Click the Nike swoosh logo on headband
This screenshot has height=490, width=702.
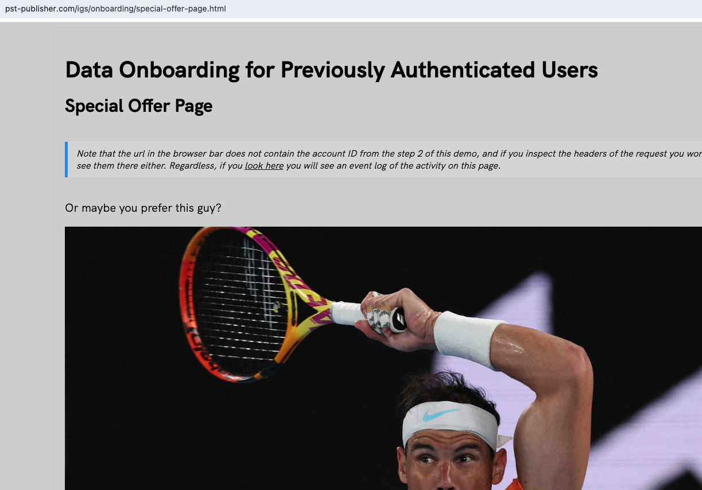pyautogui.click(x=442, y=414)
